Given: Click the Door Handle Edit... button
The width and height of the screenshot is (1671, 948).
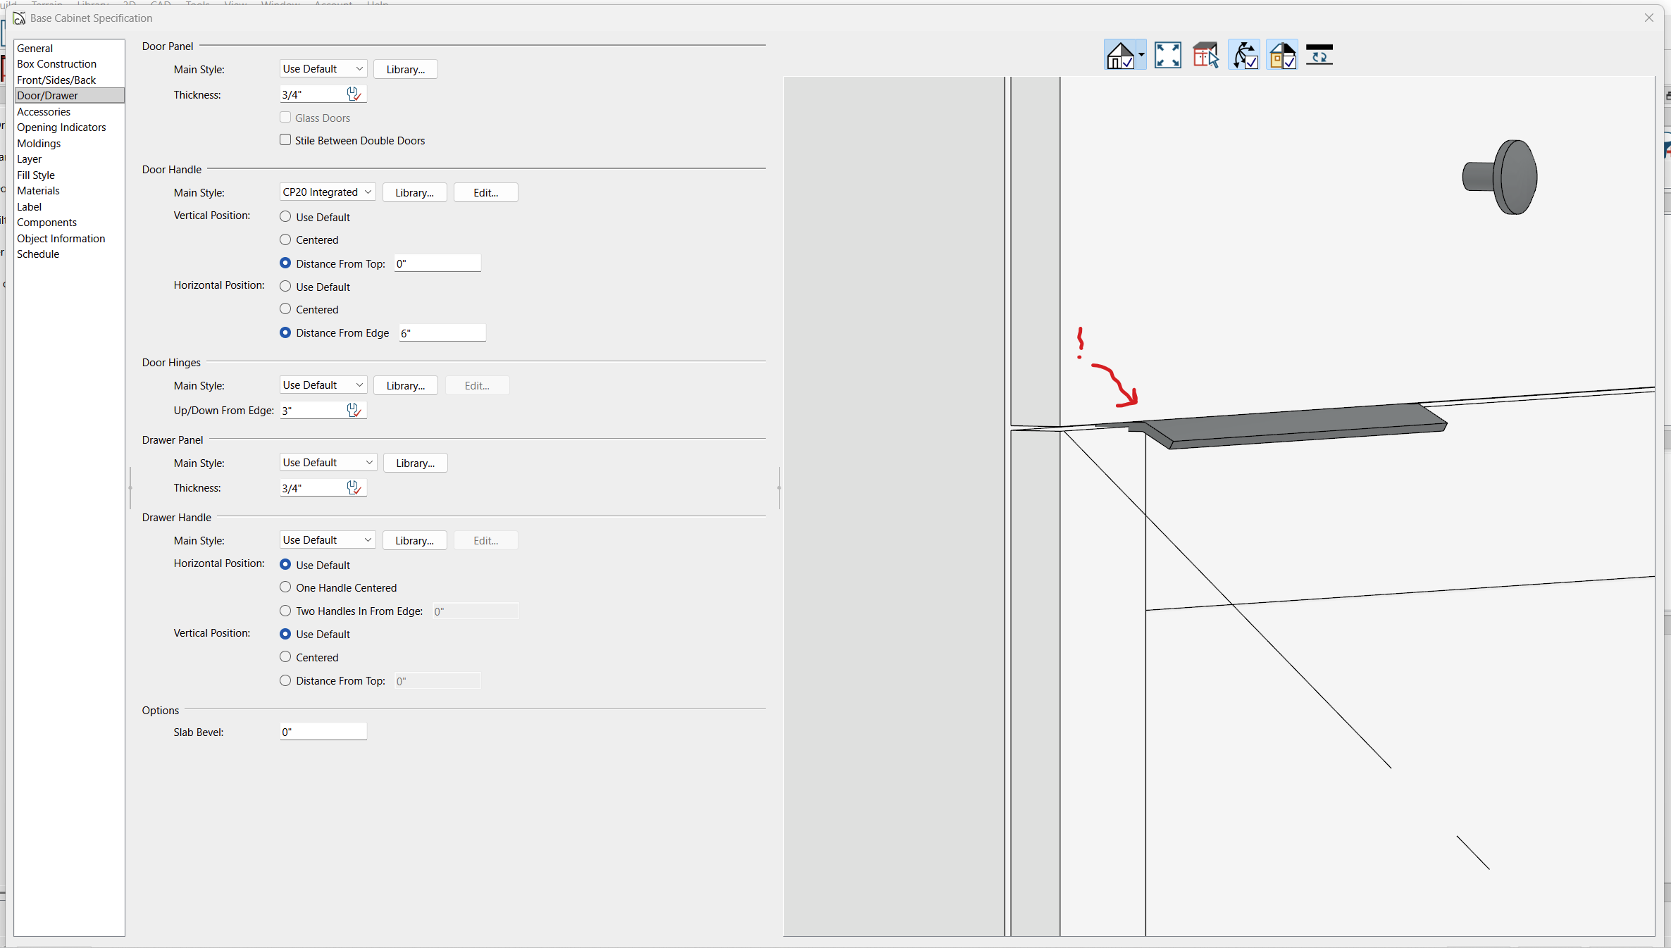Looking at the screenshot, I should click(x=485, y=192).
